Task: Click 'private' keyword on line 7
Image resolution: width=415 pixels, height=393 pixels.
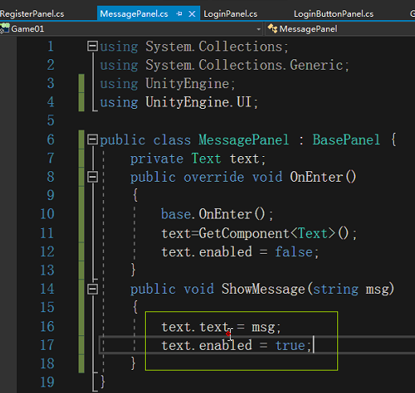Action: (156, 159)
